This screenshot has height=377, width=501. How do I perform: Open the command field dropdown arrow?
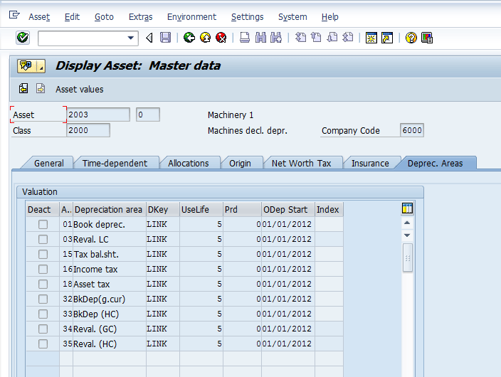pyautogui.click(x=131, y=38)
